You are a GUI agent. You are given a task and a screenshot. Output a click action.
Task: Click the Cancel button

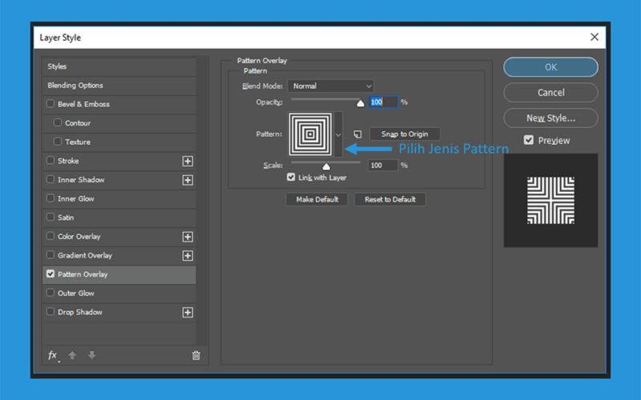click(550, 93)
